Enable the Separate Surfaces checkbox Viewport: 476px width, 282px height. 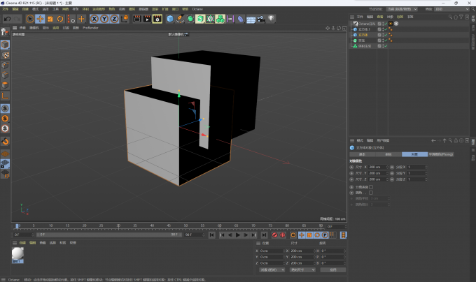click(x=371, y=187)
